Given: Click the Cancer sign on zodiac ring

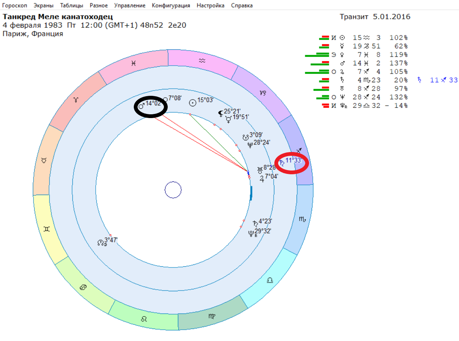Looking at the screenshot, I should click(x=83, y=288).
